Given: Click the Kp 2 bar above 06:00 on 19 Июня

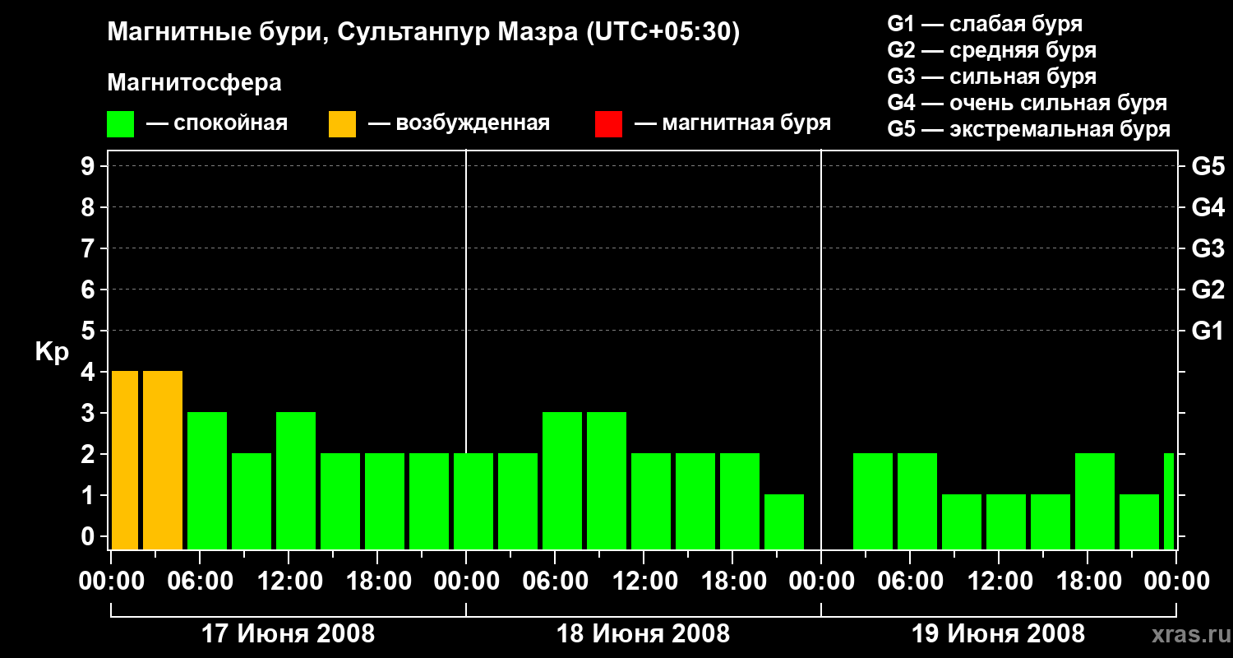Looking at the screenshot, I should click(x=917, y=501).
